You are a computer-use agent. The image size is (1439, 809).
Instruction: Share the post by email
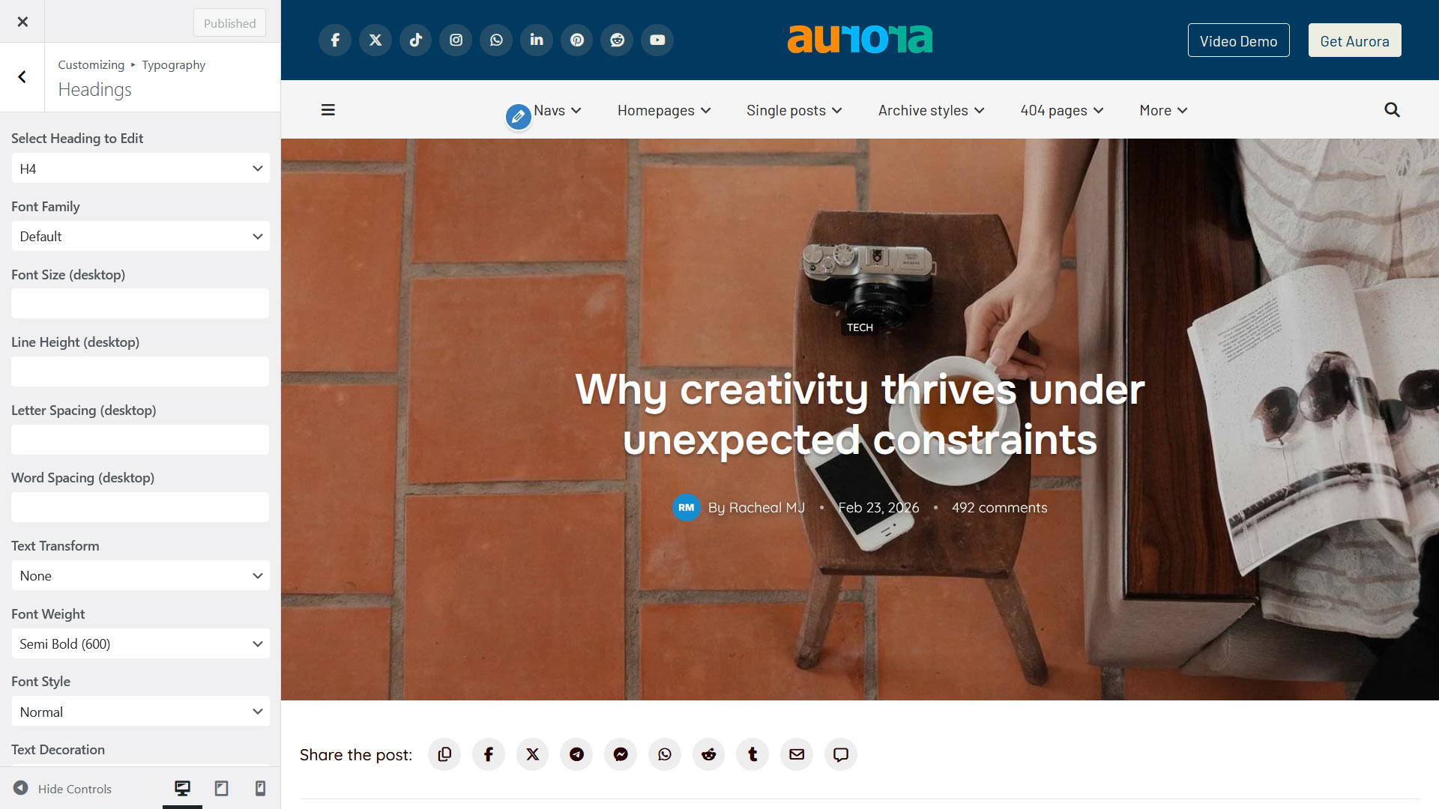(797, 754)
